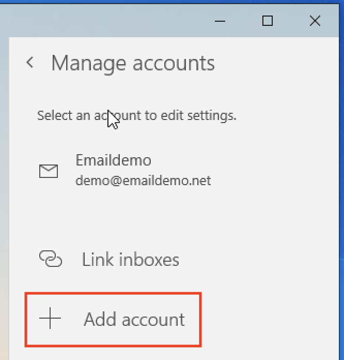Click the back arrow beside Manage accounts
344x360 pixels.
tap(30, 63)
